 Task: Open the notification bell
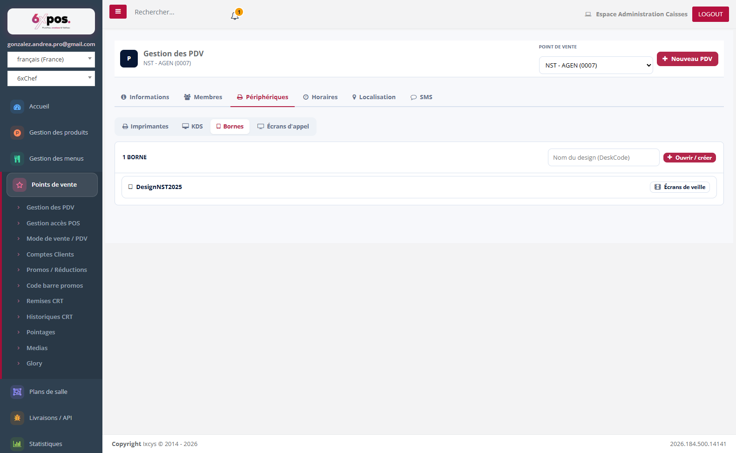tap(235, 15)
